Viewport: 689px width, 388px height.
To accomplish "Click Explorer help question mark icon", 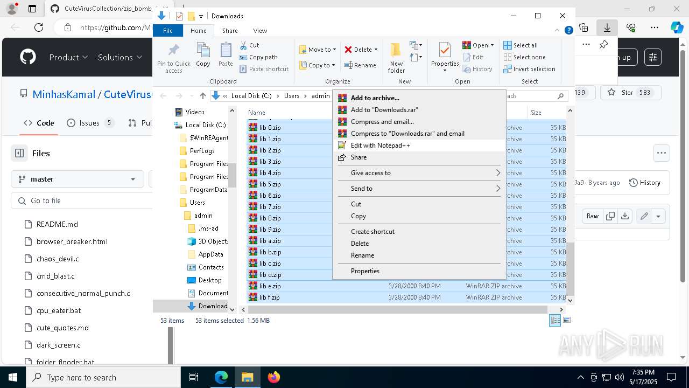I will (568, 31).
